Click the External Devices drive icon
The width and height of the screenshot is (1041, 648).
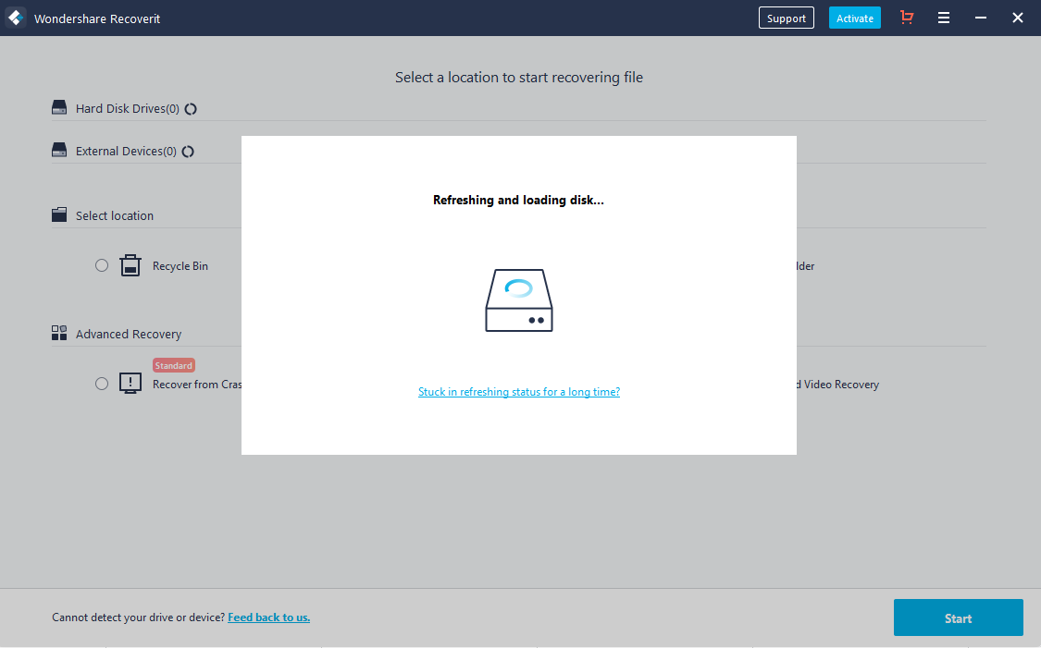[59, 150]
